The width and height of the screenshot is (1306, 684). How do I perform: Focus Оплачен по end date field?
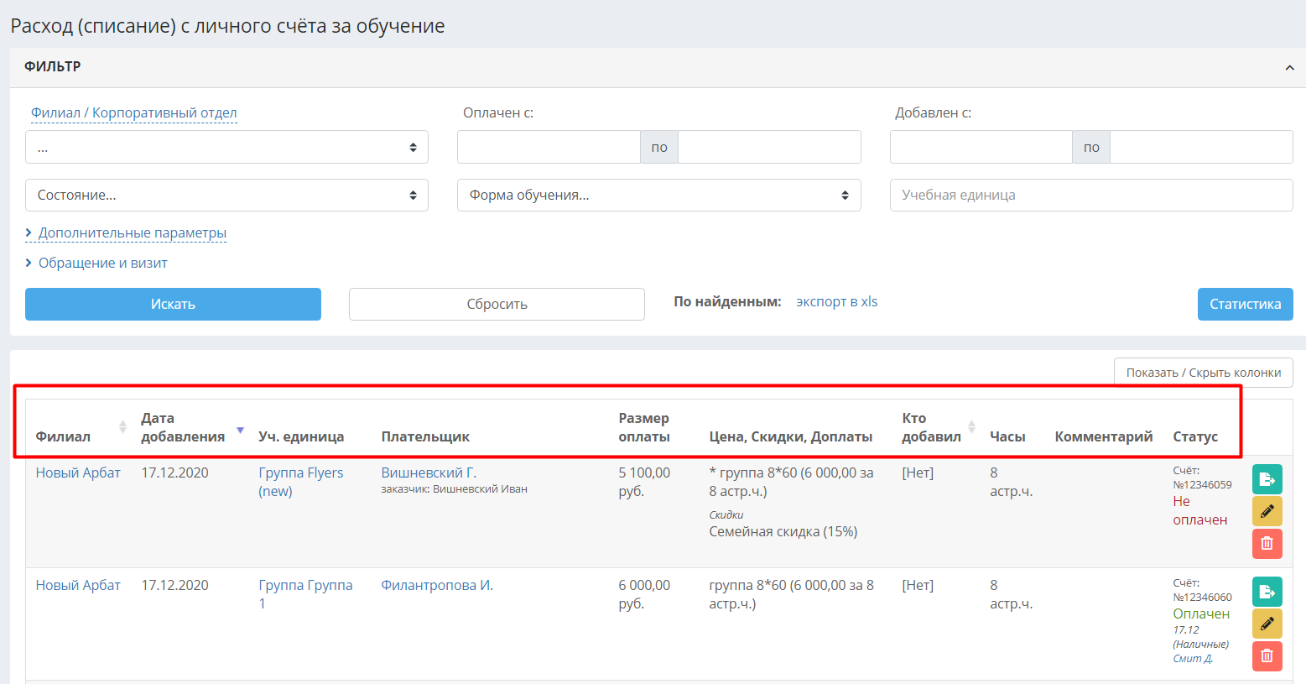769,147
